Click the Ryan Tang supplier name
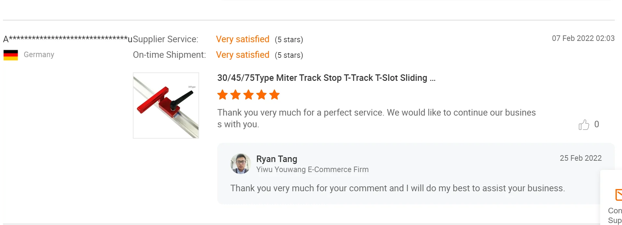Viewport: 622px width, 225px height. 276,159
